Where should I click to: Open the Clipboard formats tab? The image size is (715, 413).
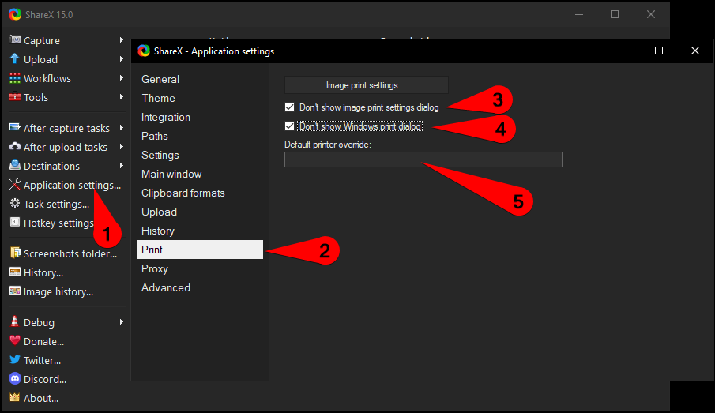pos(200,193)
